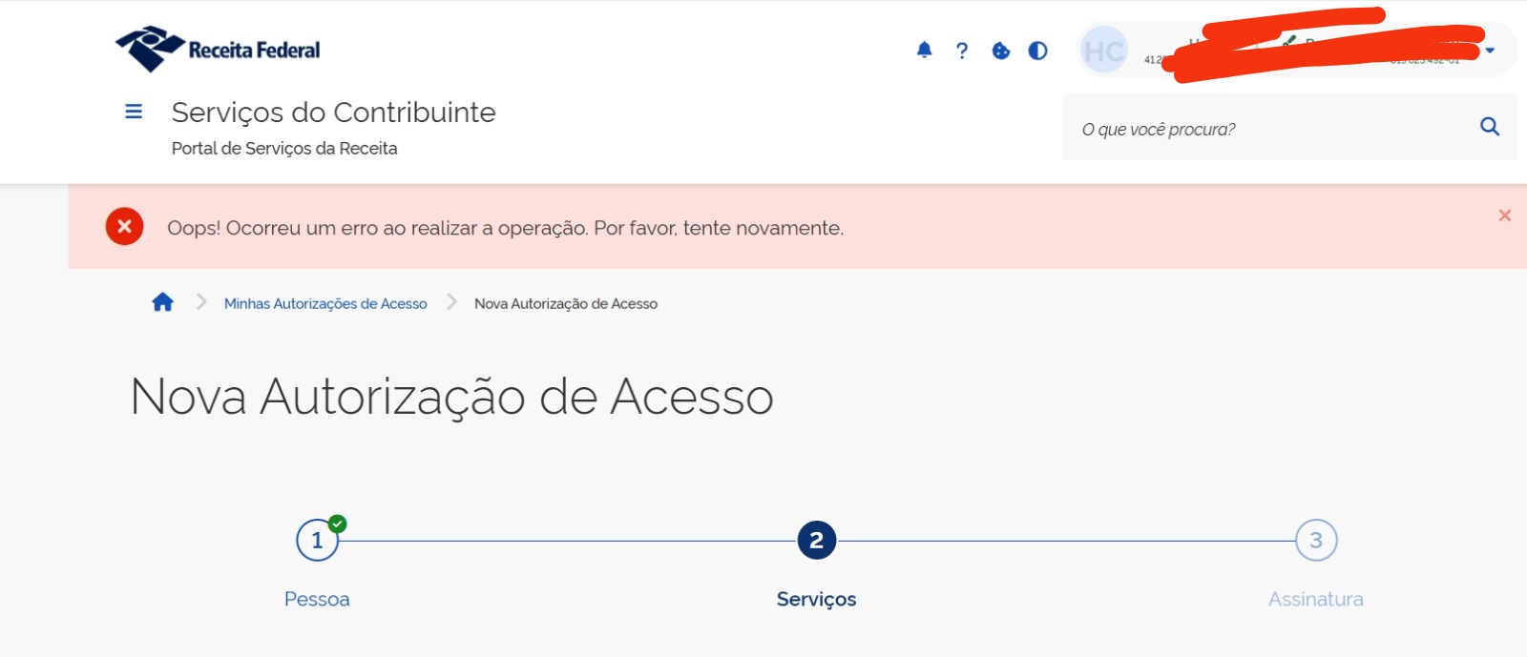Screen dimensions: 1527x657
Task: Open the Minhas Autorizações de Acesso breadcrumb link
Action: coord(325,303)
